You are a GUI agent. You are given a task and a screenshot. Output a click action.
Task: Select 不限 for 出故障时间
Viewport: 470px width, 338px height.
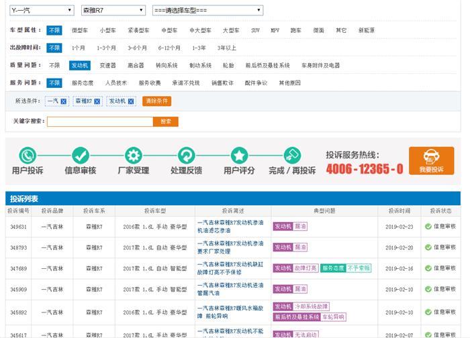click(x=54, y=48)
